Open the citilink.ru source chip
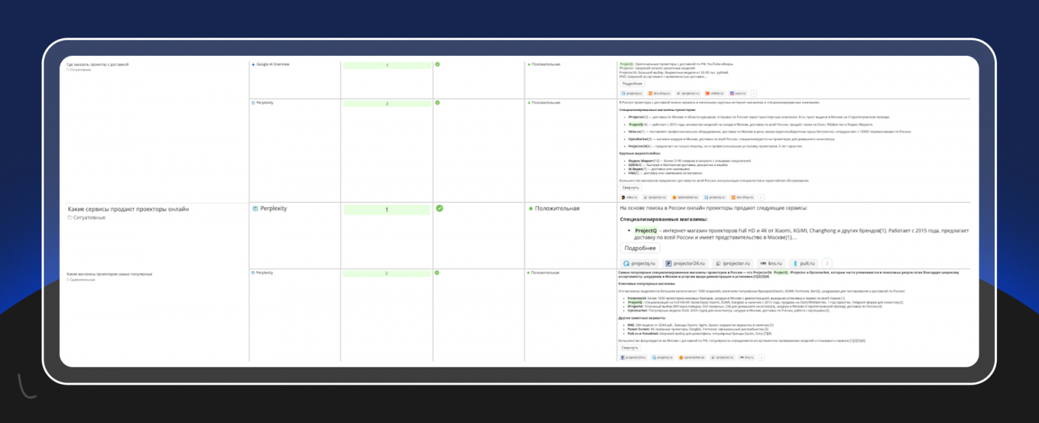 pos(714,93)
